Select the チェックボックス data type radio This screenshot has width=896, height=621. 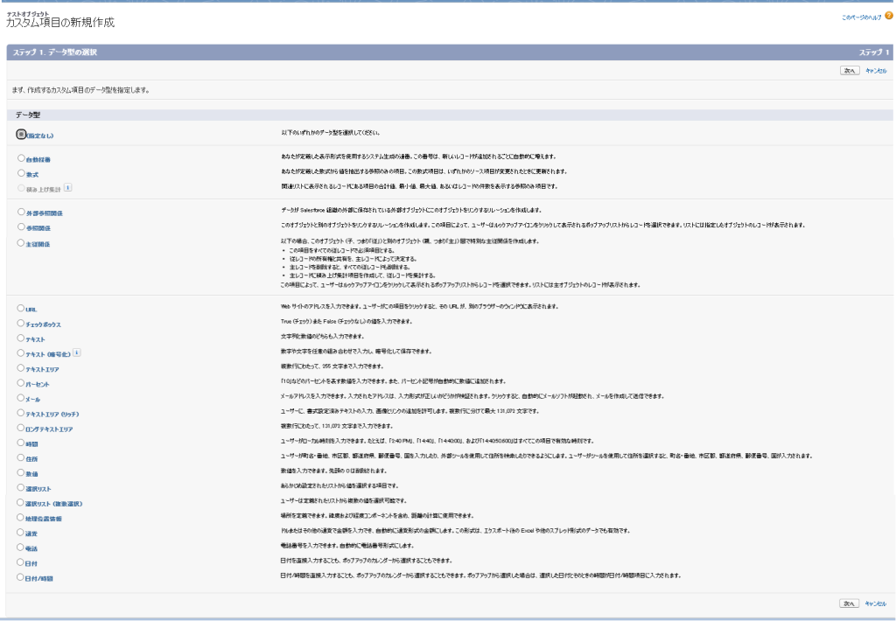pyautogui.click(x=21, y=324)
